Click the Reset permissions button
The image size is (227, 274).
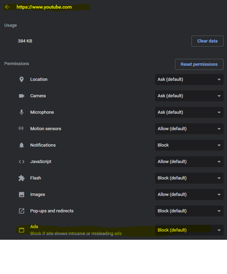[199, 64]
